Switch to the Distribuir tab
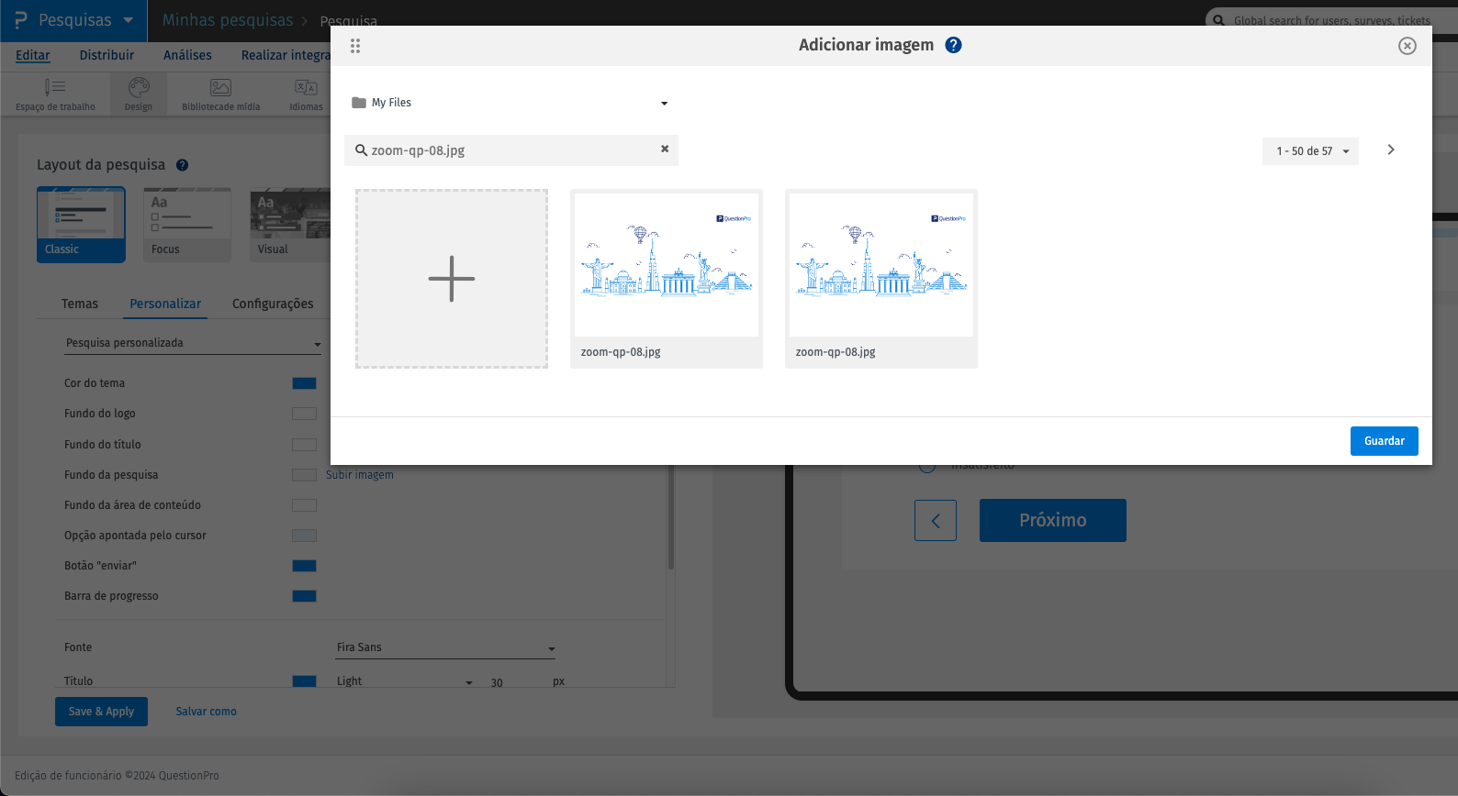 point(107,55)
